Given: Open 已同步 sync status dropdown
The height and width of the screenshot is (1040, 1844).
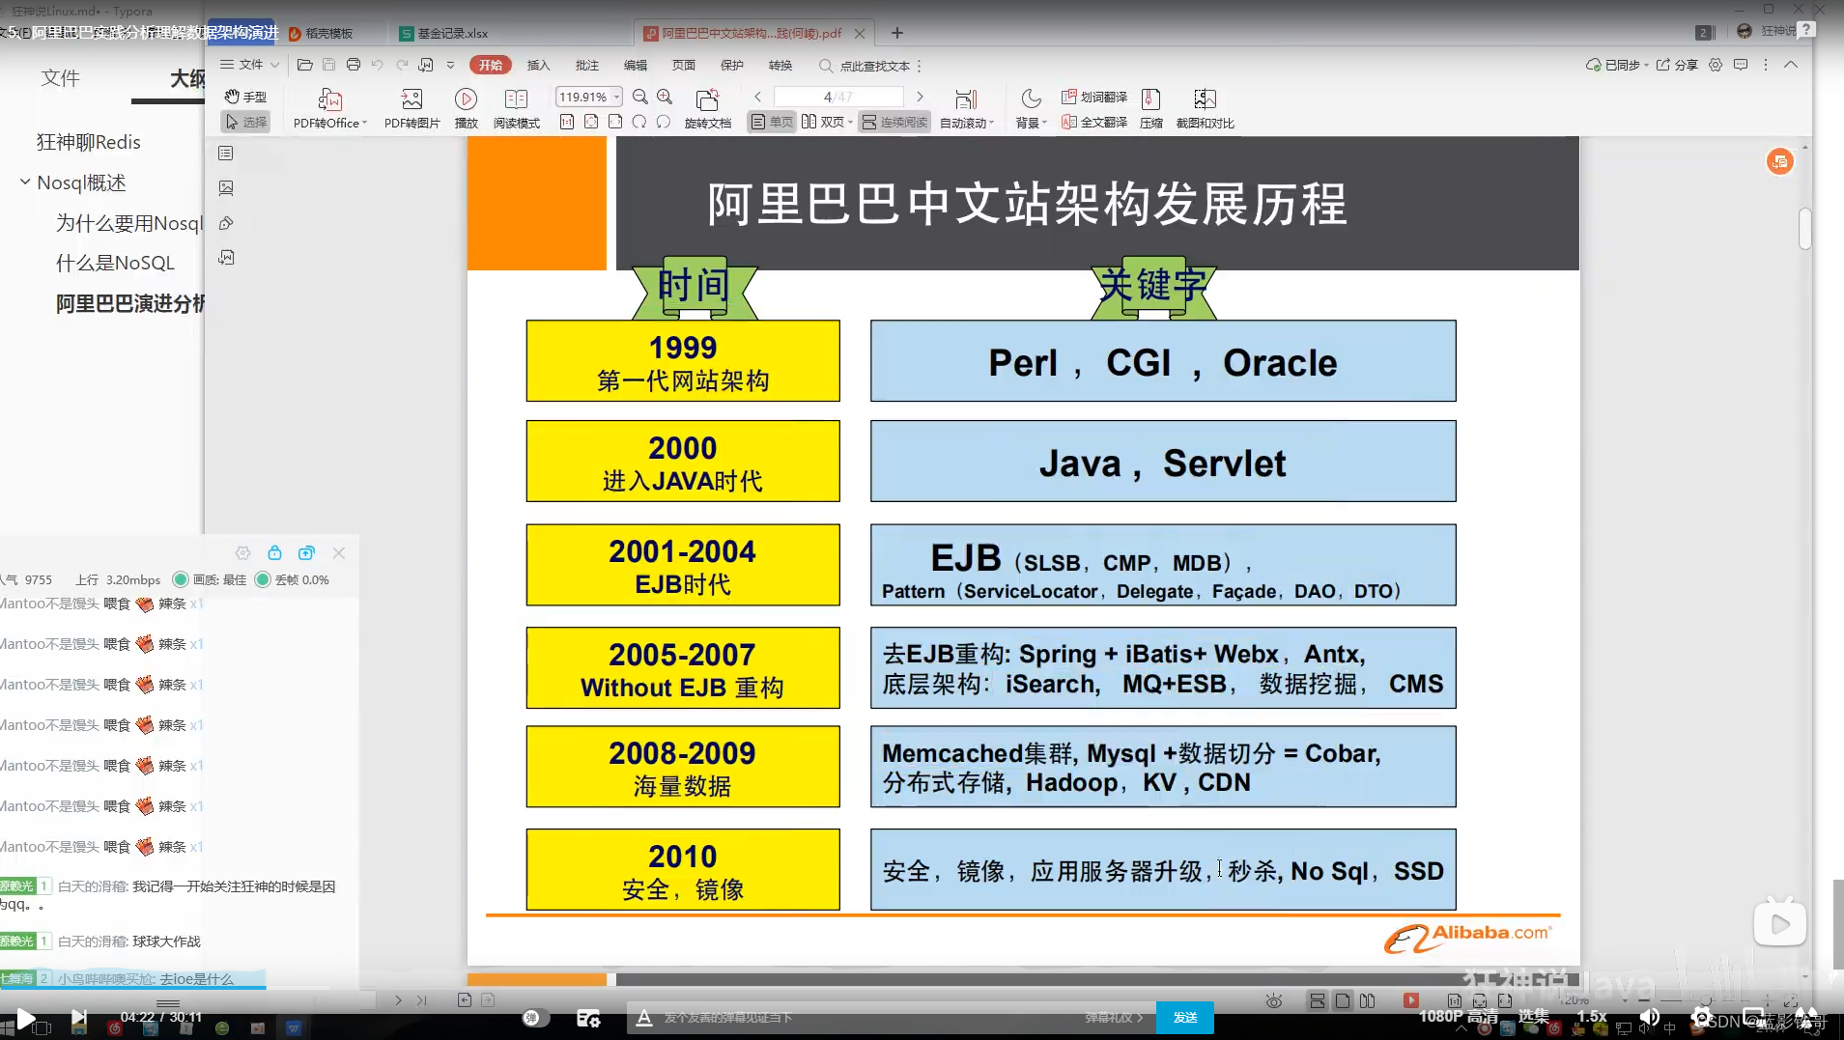Looking at the screenshot, I should coord(1617,65).
